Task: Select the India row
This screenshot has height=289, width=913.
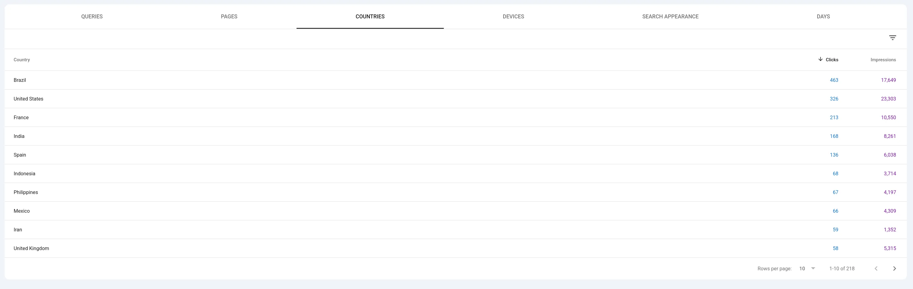Action: [x=456, y=136]
